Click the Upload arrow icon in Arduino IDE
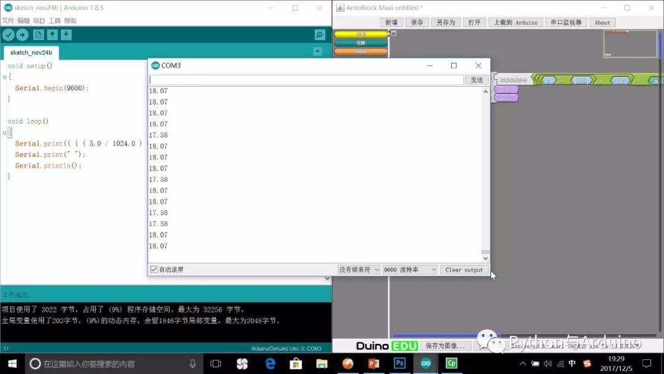This screenshot has height=374, width=664. click(x=23, y=35)
